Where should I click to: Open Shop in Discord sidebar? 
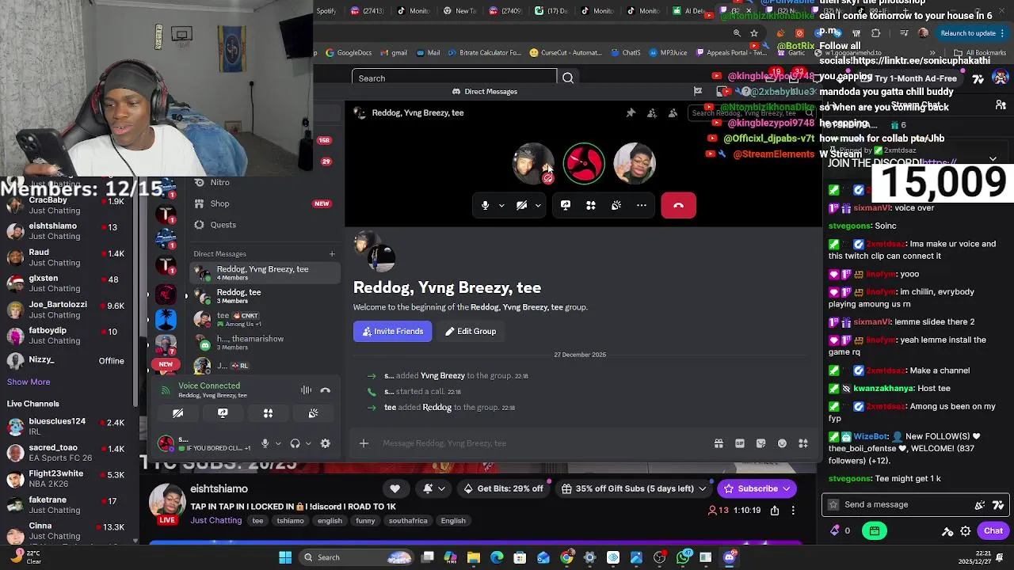(x=220, y=203)
